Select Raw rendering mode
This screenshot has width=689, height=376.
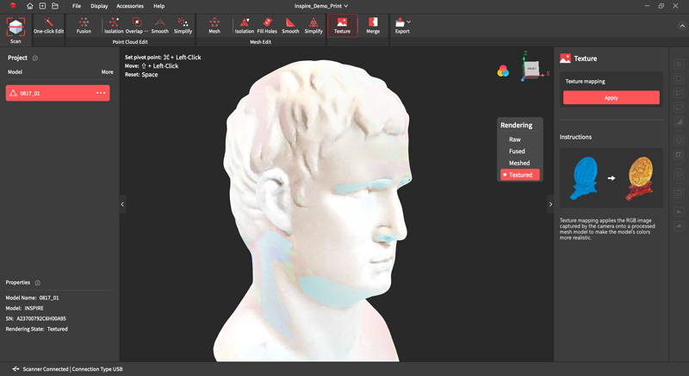(514, 139)
